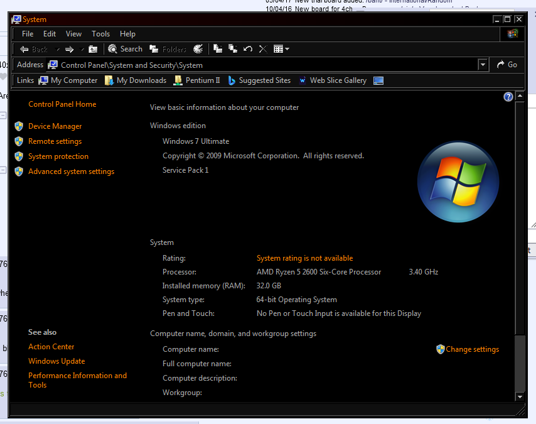The width and height of the screenshot is (536, 424).
Task: Minimize the System window
Action: tap(496, 19)
